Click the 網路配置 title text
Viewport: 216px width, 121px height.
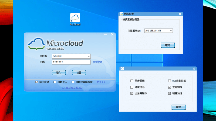point(129,14)
